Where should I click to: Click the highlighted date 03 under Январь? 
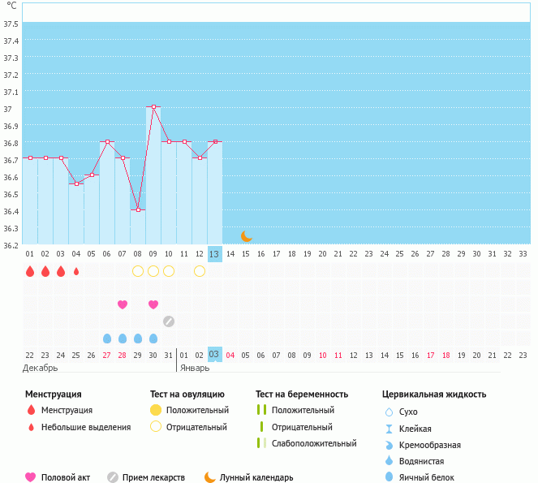click(x=214, y=355)
